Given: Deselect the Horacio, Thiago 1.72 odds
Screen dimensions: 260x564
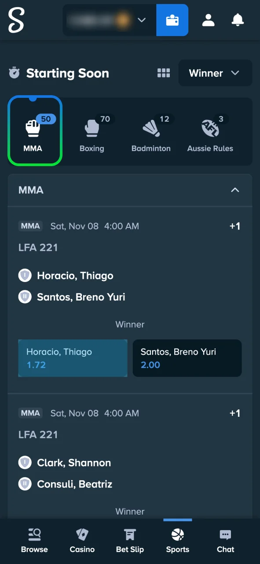Looking at the screenshot, I should click(x=73, y=358).
